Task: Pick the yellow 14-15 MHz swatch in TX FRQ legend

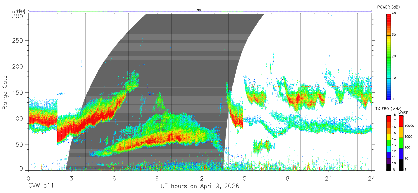Action: point(388,136)
